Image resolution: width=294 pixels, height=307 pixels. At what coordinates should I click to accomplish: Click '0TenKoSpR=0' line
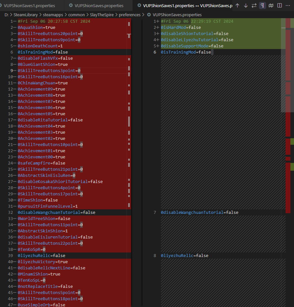[31, 250]
